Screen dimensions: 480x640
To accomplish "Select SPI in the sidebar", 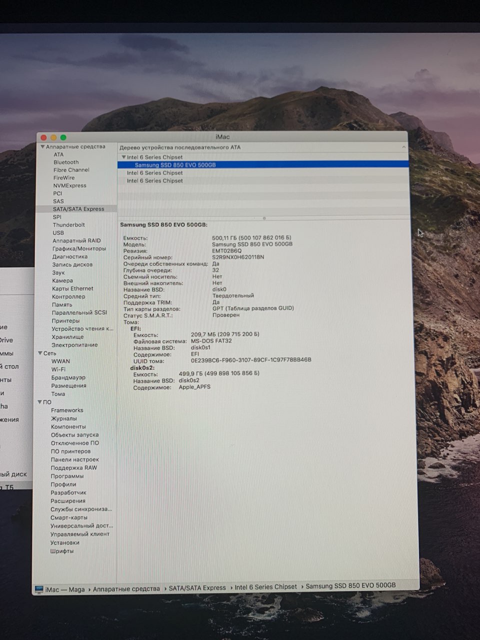I will click(57, 217).
